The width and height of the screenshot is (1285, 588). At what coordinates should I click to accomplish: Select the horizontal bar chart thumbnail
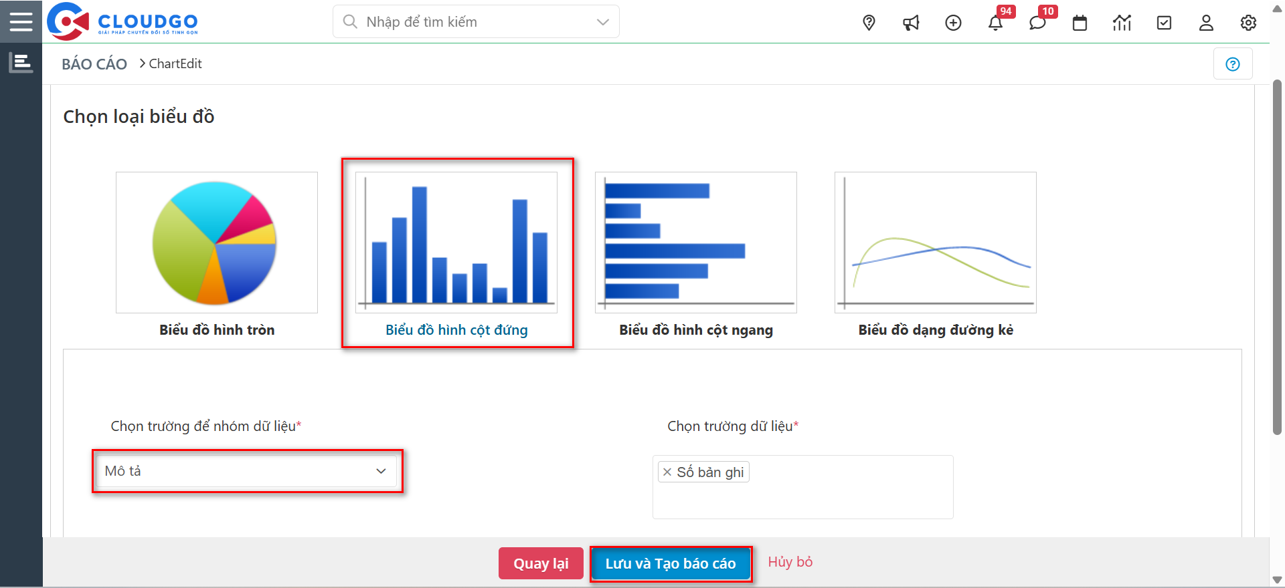tap(695, 243)
